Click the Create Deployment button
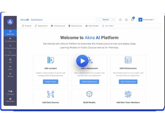165x123 pixels. pyautogui.click(x=89, y=82)
